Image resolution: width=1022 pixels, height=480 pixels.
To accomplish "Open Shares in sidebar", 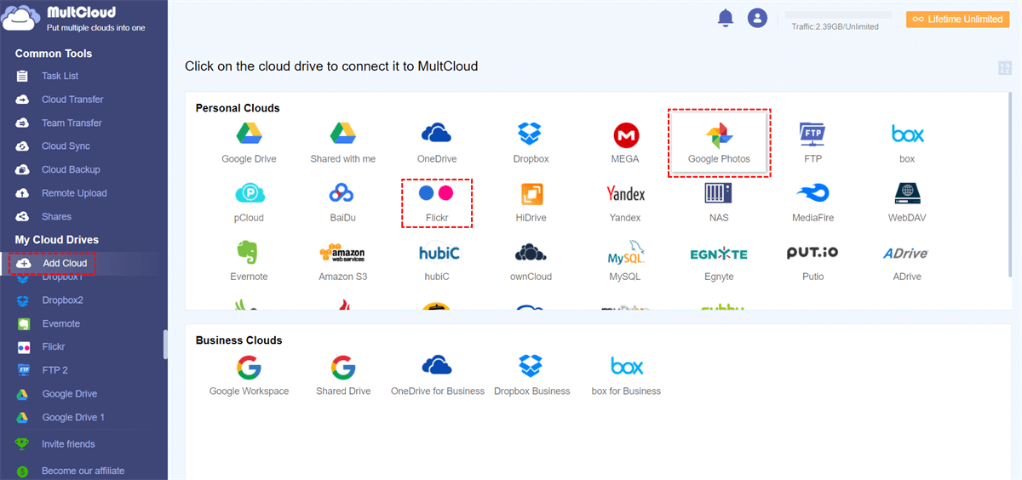I will click(x=56, y=216).
